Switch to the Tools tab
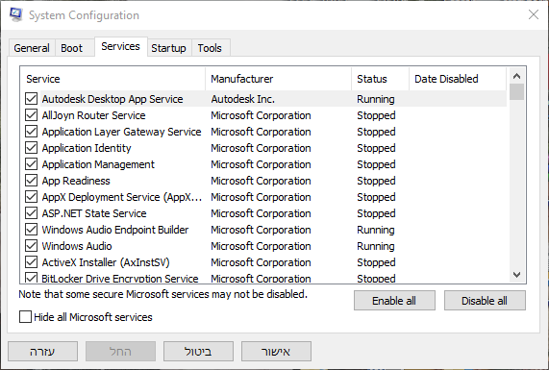Image resolution: width=549 pixels, height=370 pixels. coord(210,48)
